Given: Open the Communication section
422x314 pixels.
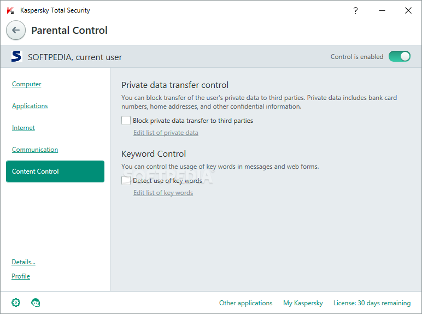Looking at the screenshot, I should pos(35,149).
